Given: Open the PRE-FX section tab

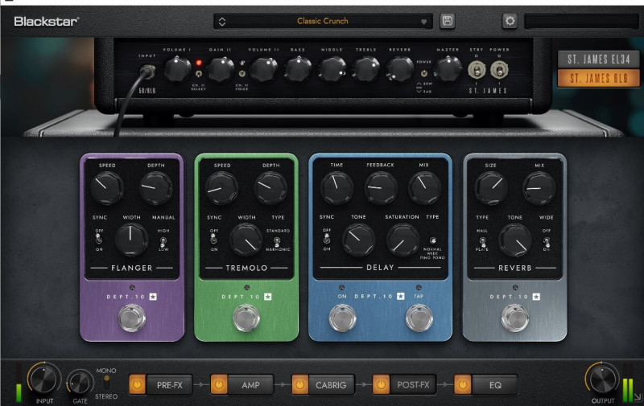Looking at the screenshot, I should [x=169, y=384].
